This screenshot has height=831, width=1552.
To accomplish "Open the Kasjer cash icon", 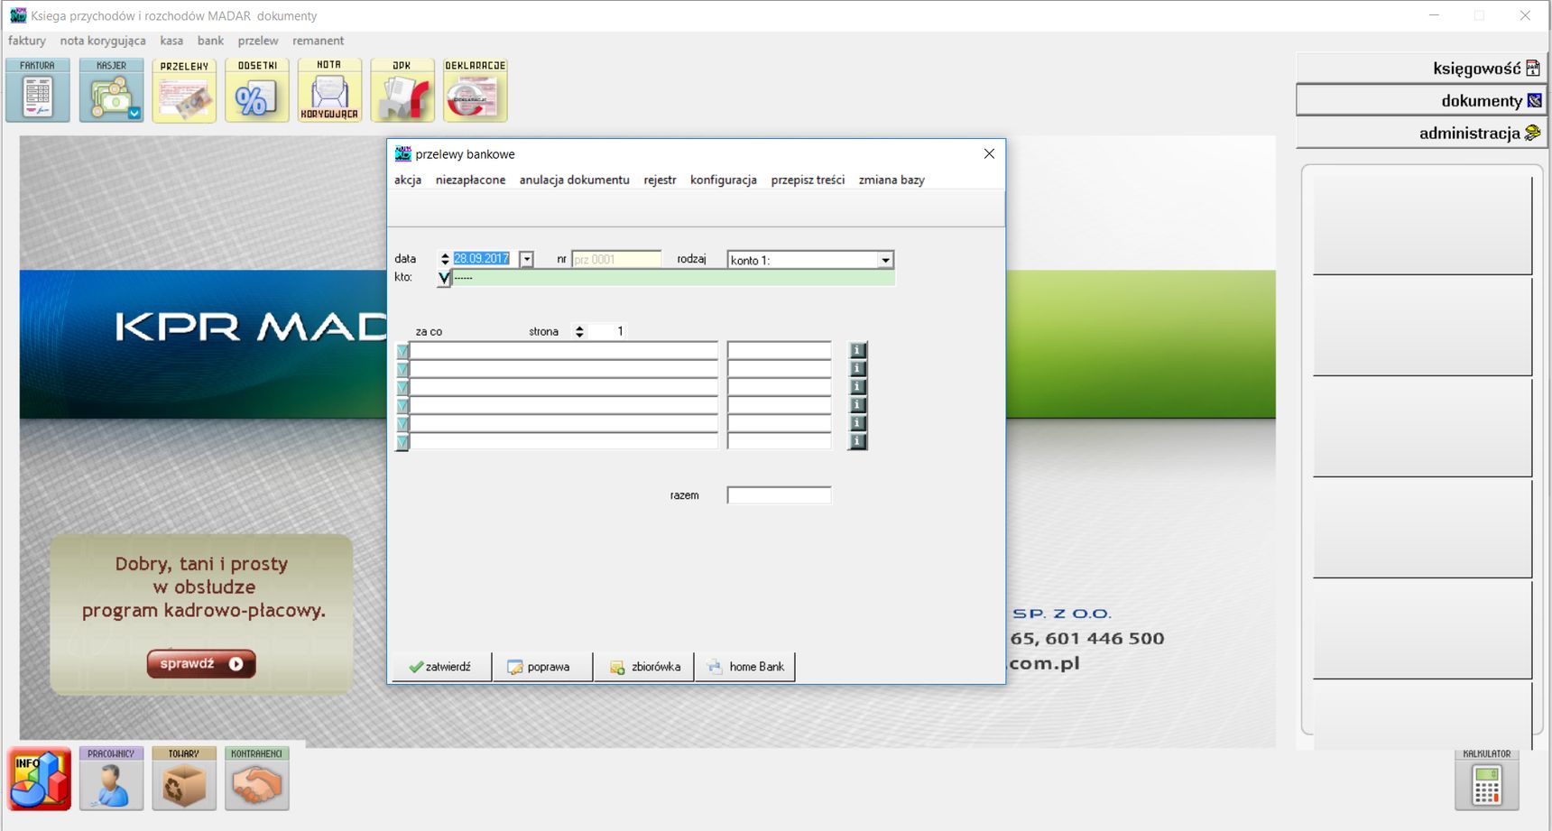I will pos(111,90).
